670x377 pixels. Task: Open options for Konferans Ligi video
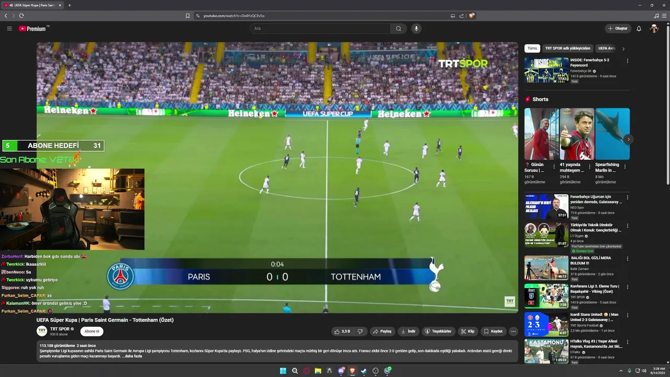coord(628,287)
